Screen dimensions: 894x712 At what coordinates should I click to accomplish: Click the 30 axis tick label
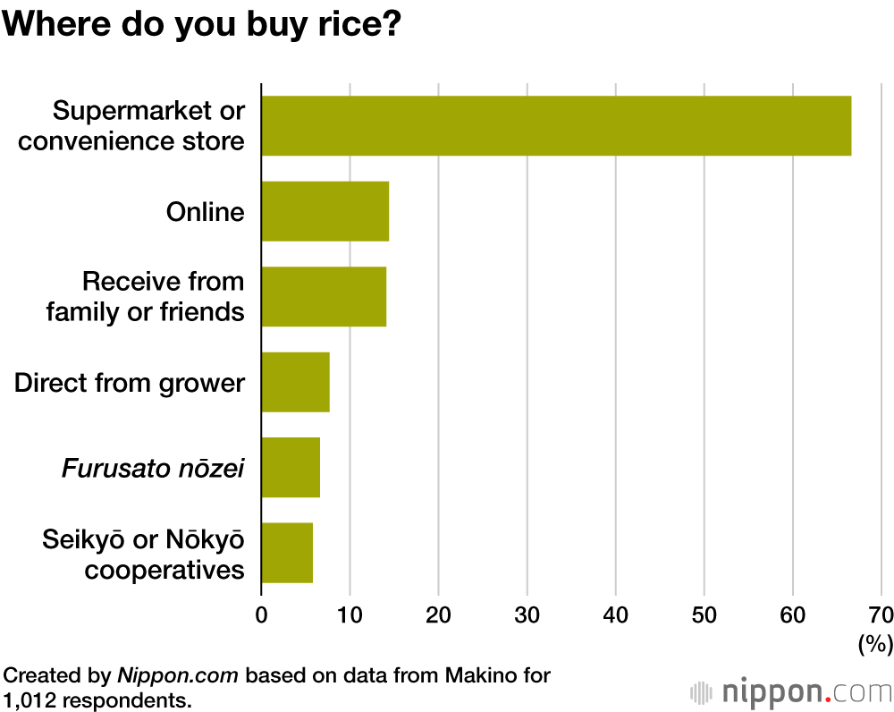point(527,615)
